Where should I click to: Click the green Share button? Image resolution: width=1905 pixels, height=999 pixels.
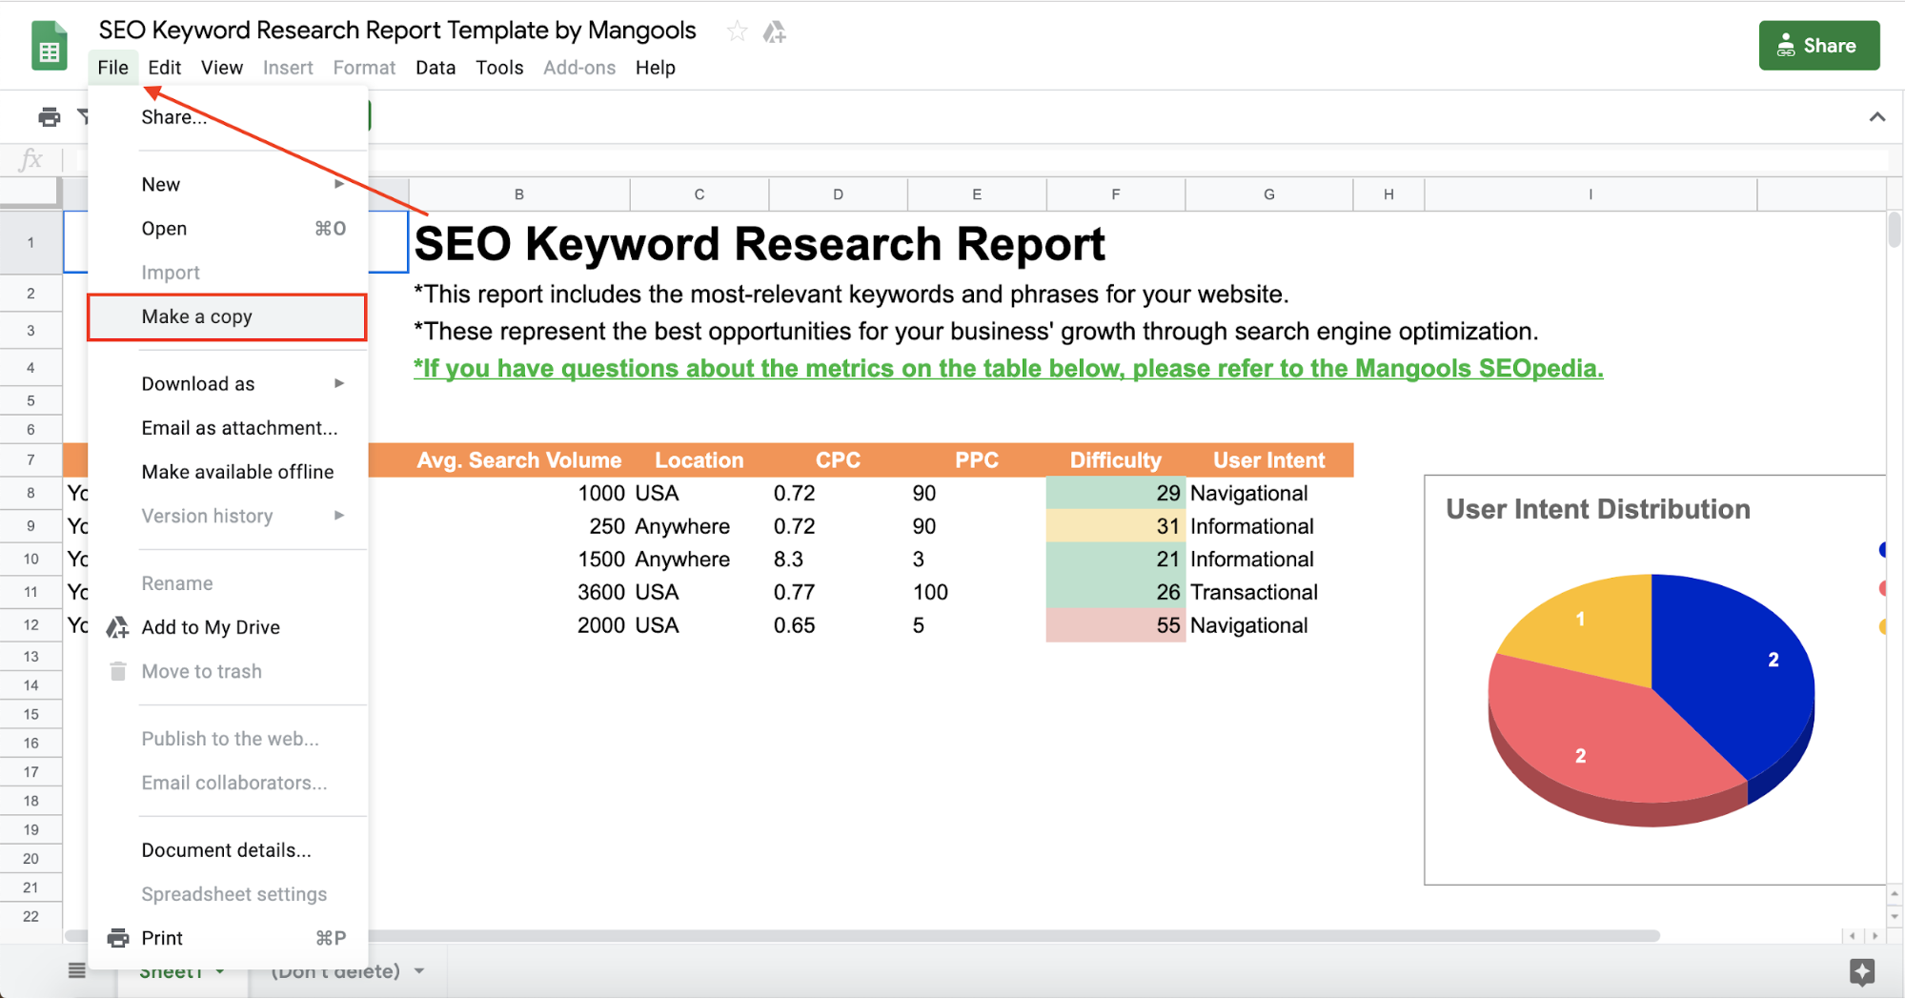[1818, 46]
